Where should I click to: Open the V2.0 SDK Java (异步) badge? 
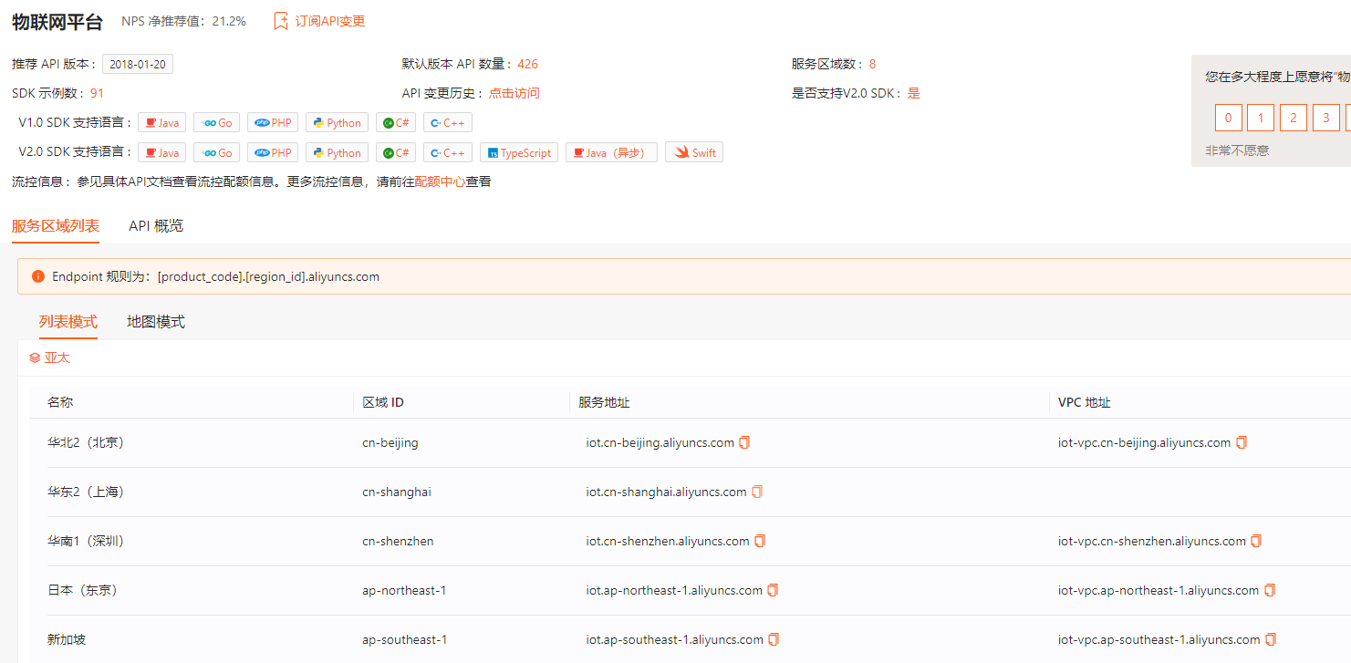[x=611, y=153]
